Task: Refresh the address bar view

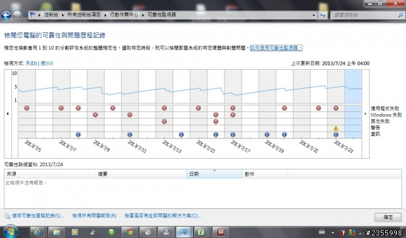Action: tap(323, 15)
